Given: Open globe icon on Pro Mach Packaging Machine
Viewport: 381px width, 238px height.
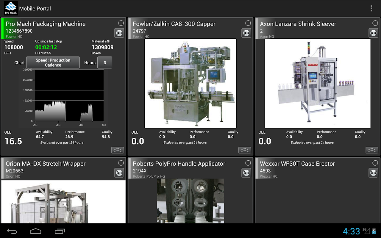Looking at the screenshot, I should 119,33.
